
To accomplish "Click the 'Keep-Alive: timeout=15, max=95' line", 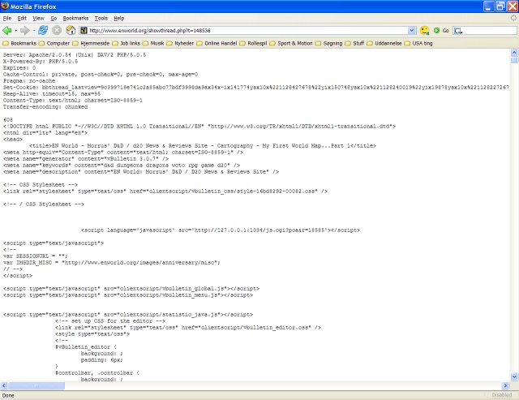I will (52, 93).
